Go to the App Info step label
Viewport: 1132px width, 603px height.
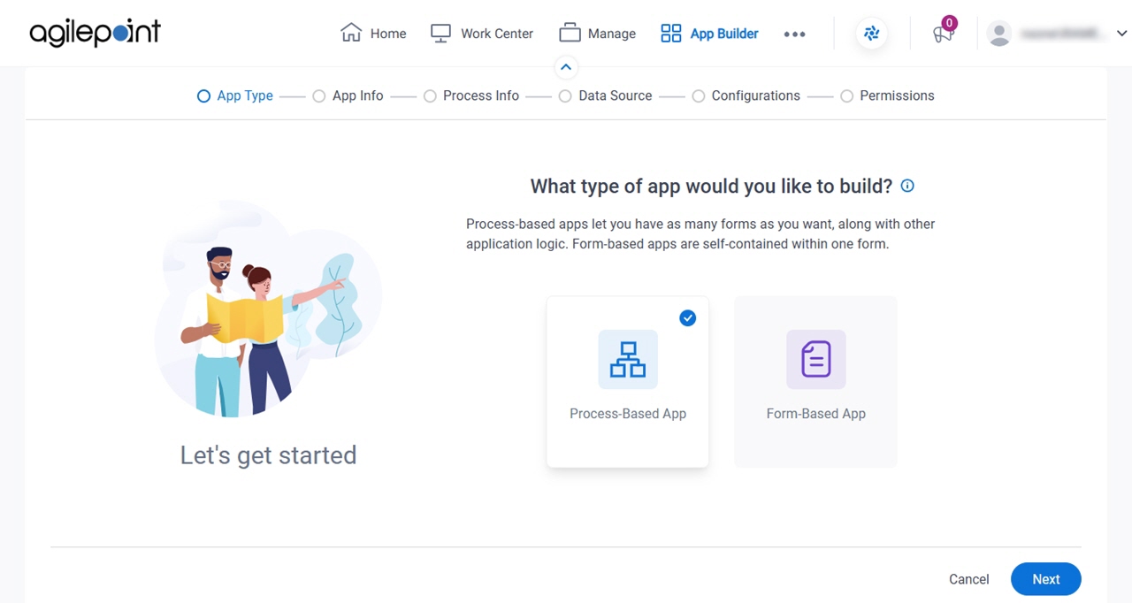[358, 95]
